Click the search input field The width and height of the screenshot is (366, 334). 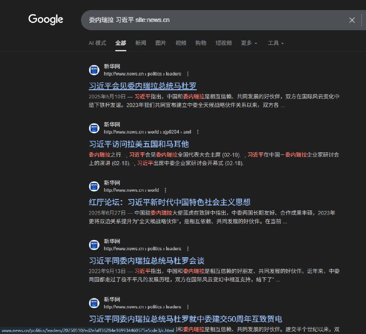tap(217, 20)
